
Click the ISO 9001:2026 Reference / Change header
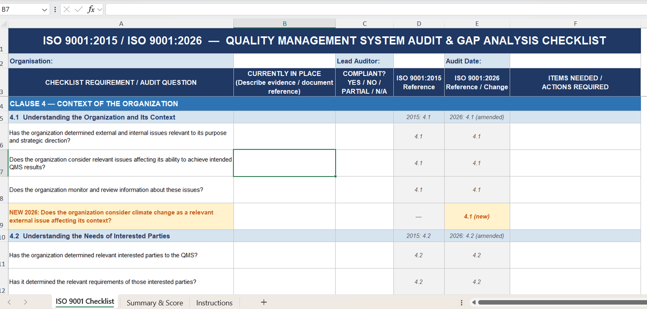(477, 82)
